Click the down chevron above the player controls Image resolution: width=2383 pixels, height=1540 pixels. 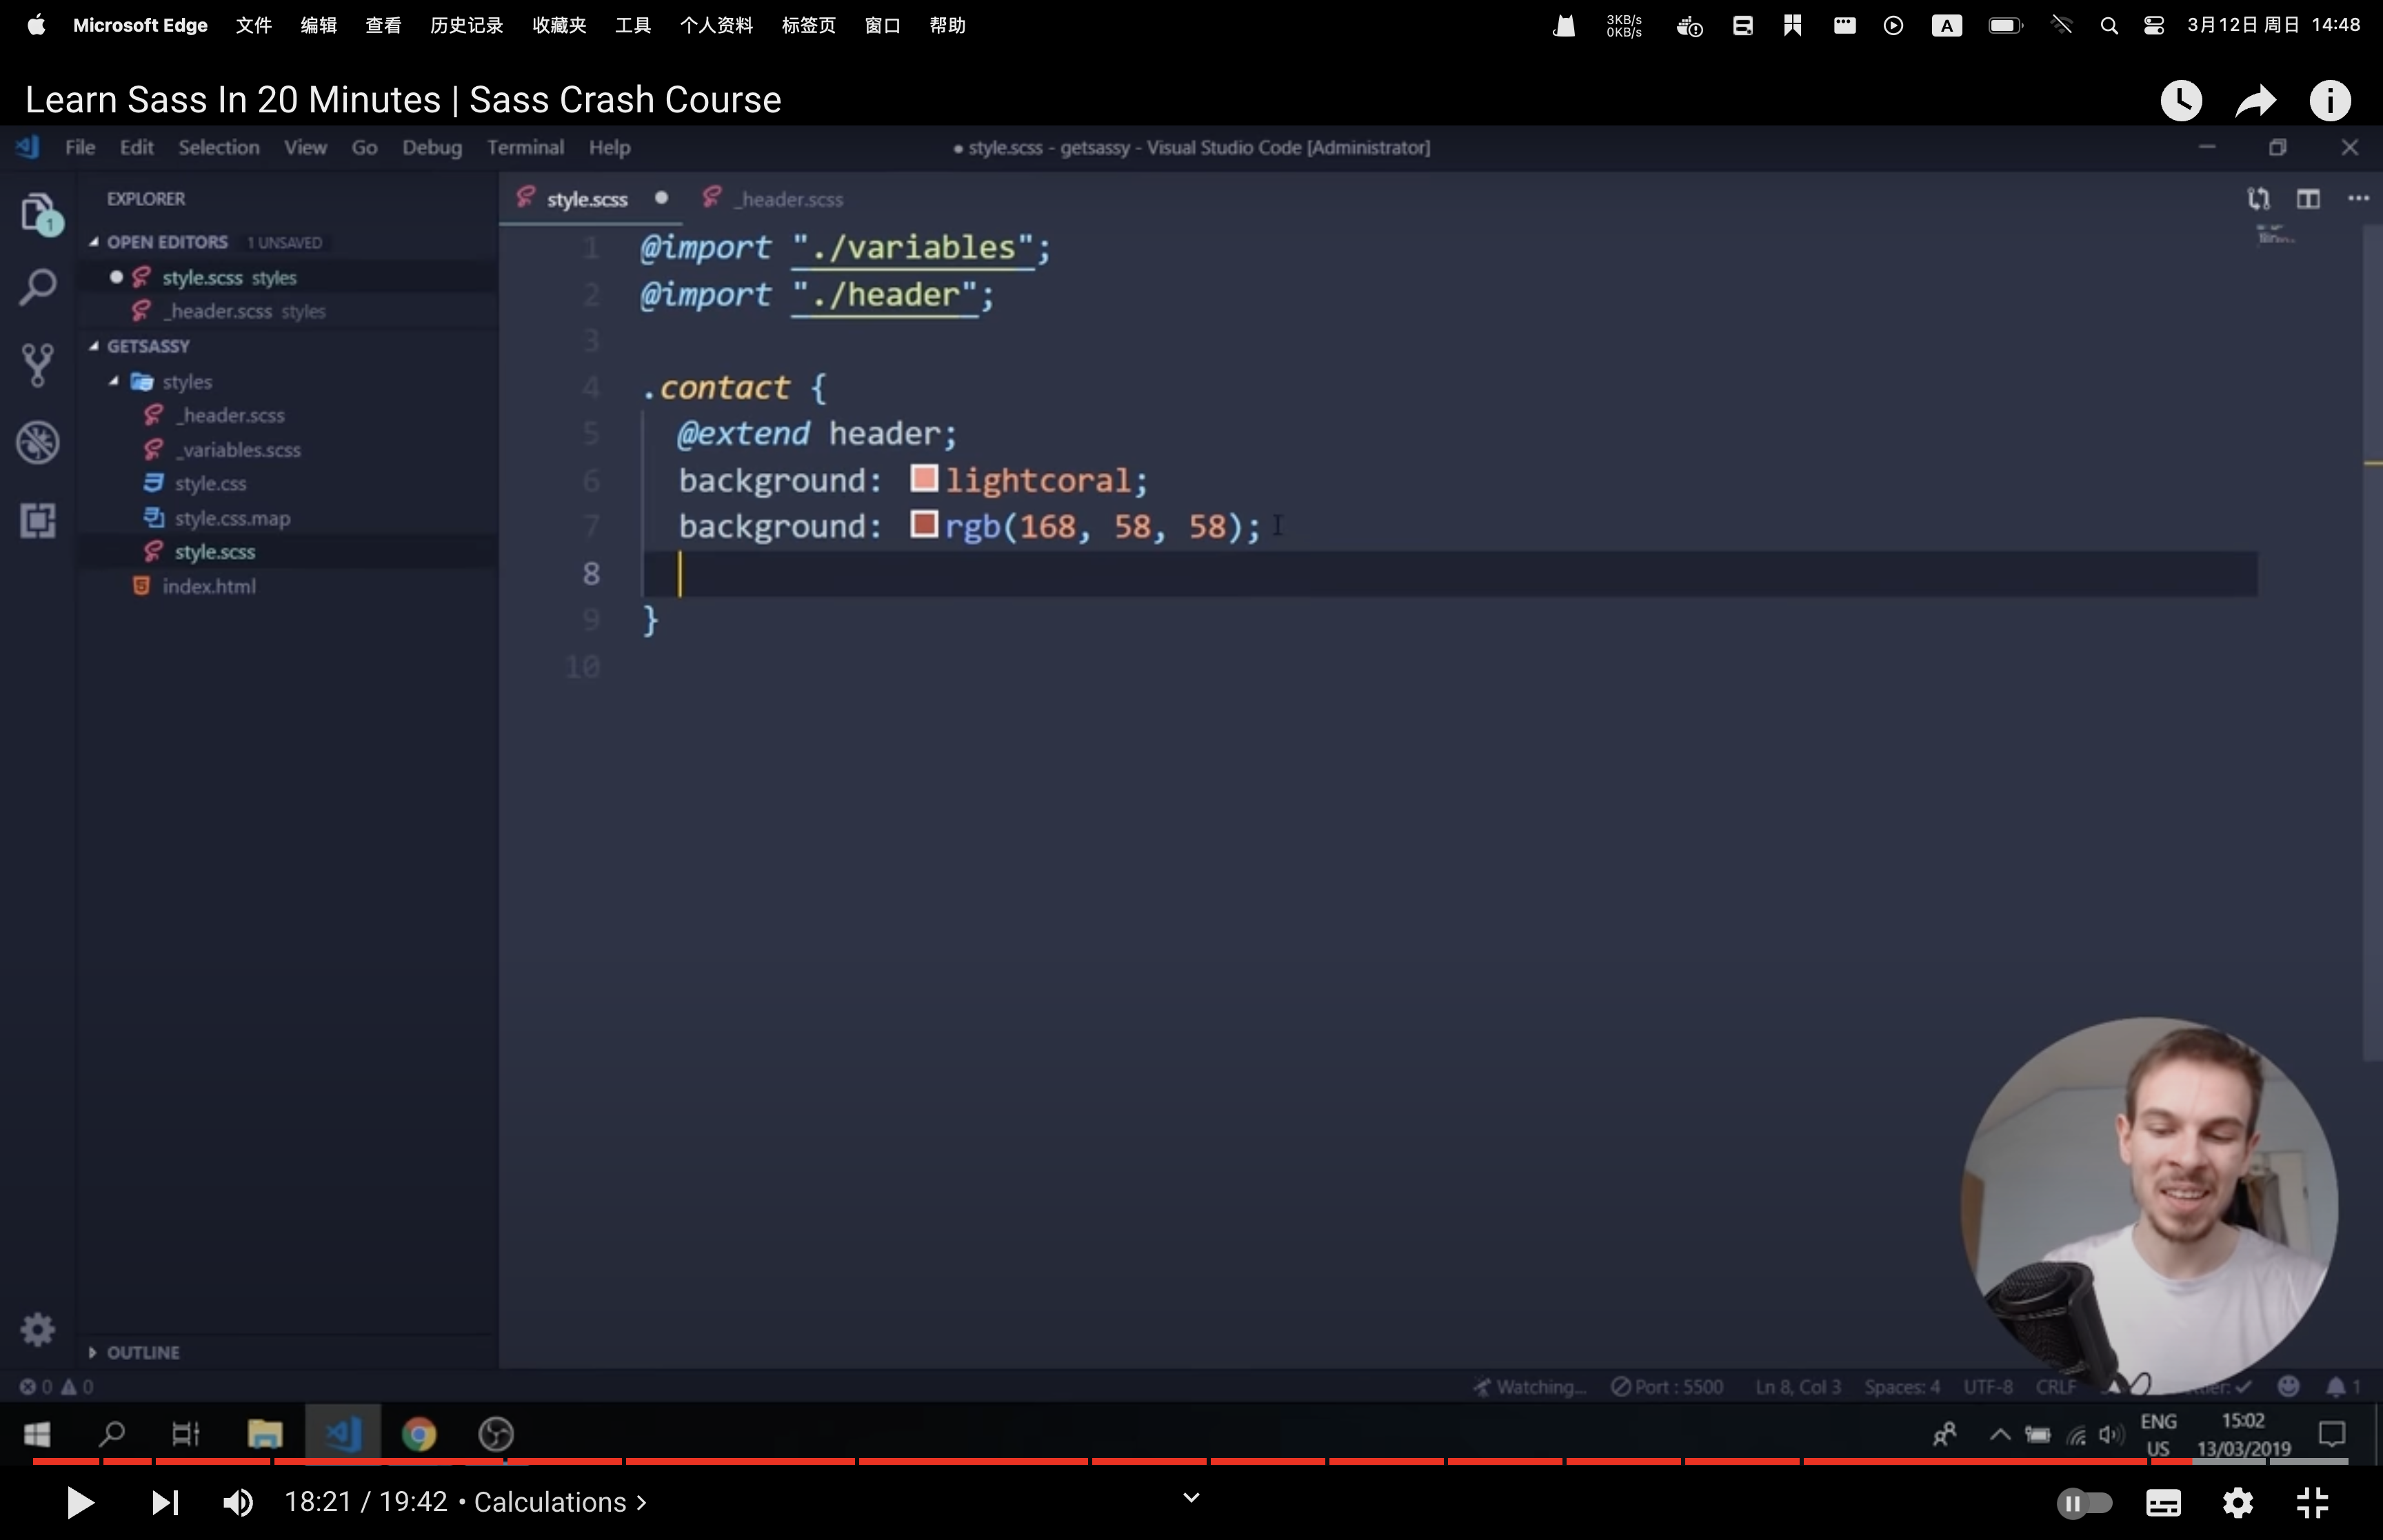pos(1191,1497)
